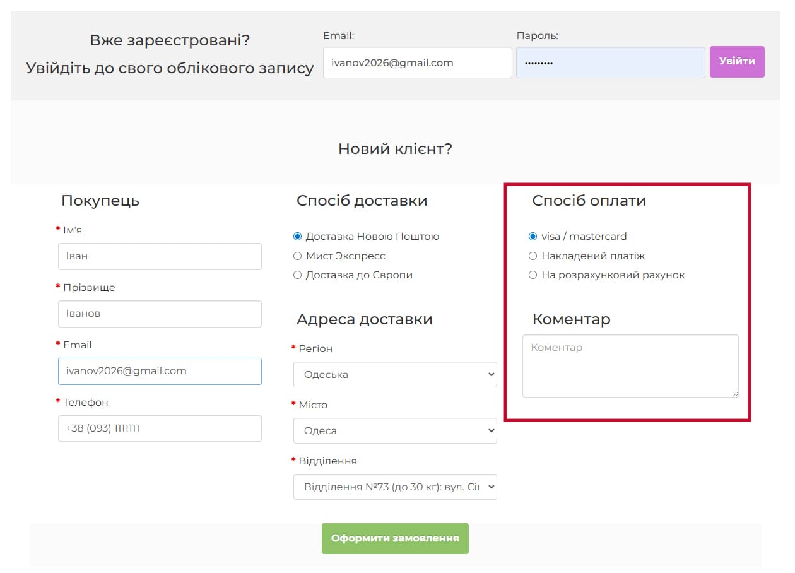Open the Регіон dropdown showing Одеська
Viewport: 795px width, 573px height.
395,375
